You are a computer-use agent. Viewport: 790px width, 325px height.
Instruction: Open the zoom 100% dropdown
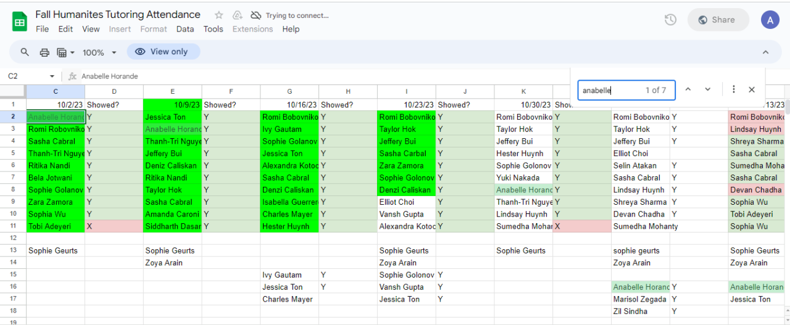pos(98,52)
